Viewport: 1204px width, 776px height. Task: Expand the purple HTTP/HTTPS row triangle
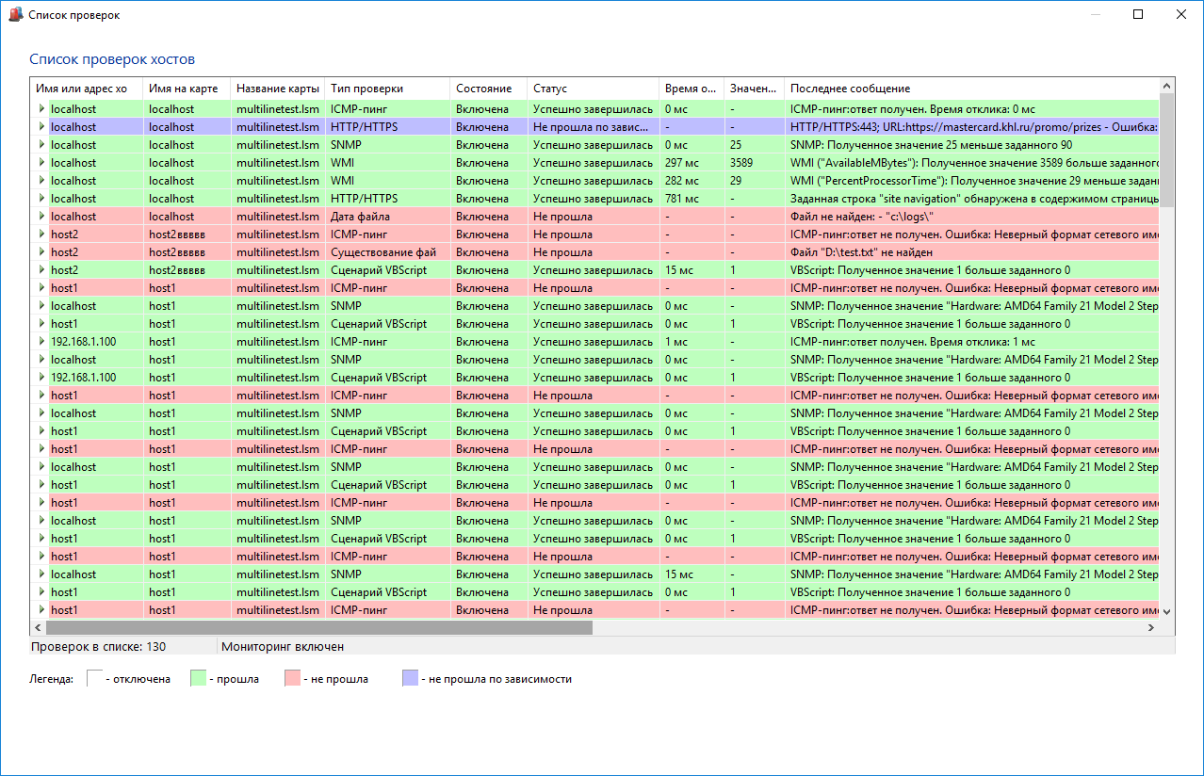pos(41,127)
